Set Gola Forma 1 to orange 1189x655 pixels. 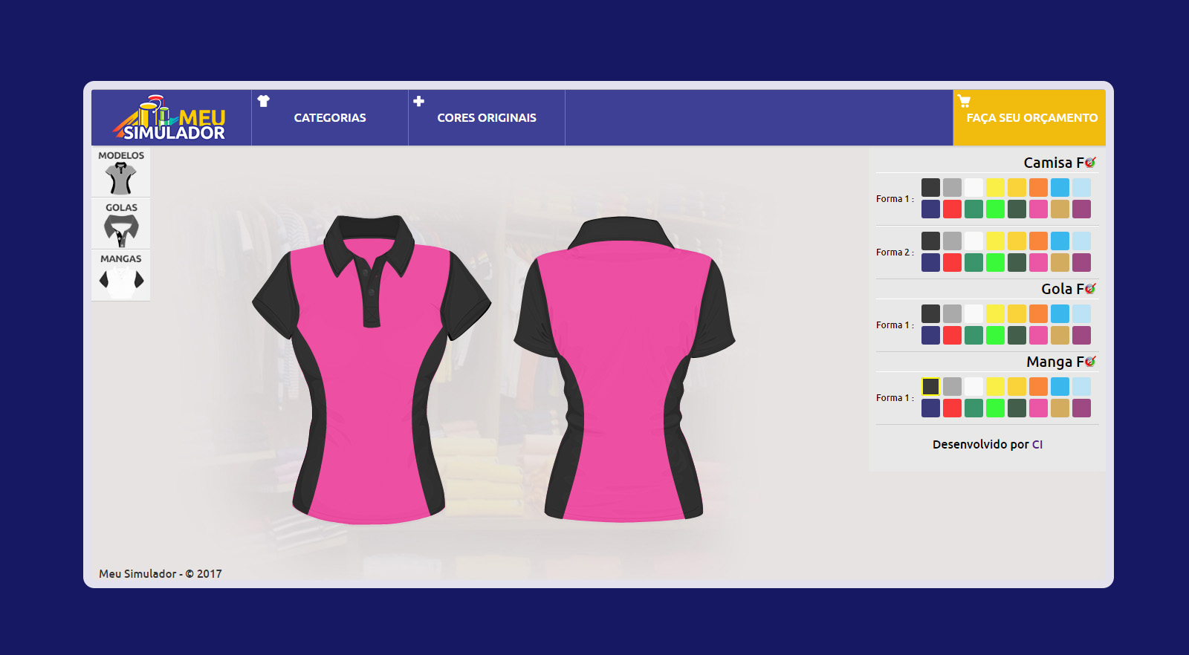pos(1038,313)
